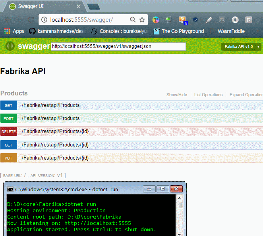Click the cmd.exe window title icon
Viewport: 263px width, 236px height.
[x=10, y=189]
